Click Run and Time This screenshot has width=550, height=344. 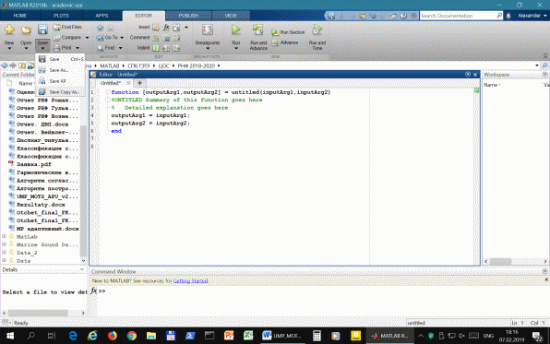(317, 37)
